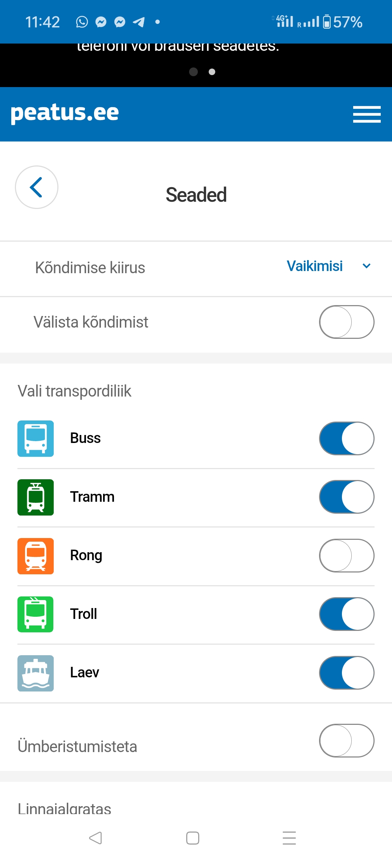392x862 pixels.
Task: Open Kõndimise kiirus Vaikimisi dropdown
Action: (x=315, y=266)
